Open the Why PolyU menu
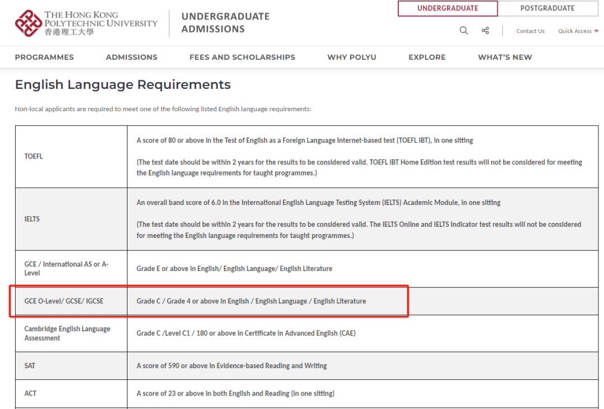 352,58
